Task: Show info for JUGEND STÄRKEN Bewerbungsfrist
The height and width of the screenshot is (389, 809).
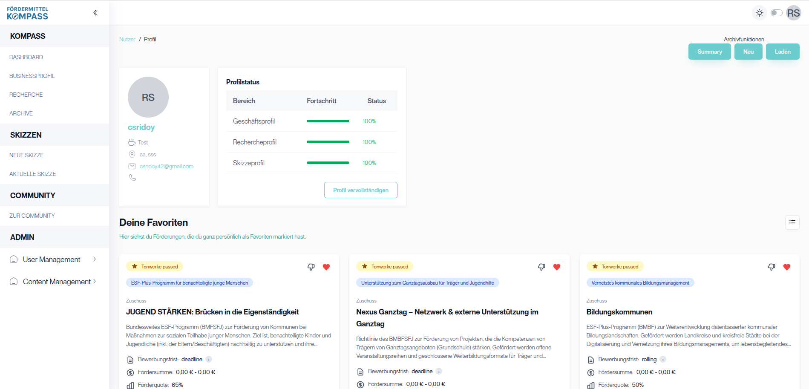Action: (x=209, y=359)
